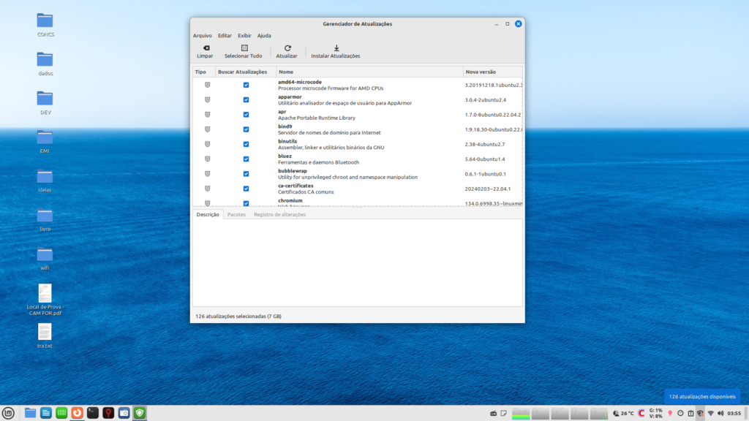Click the update manager shield in taskbar

(139, 413)
